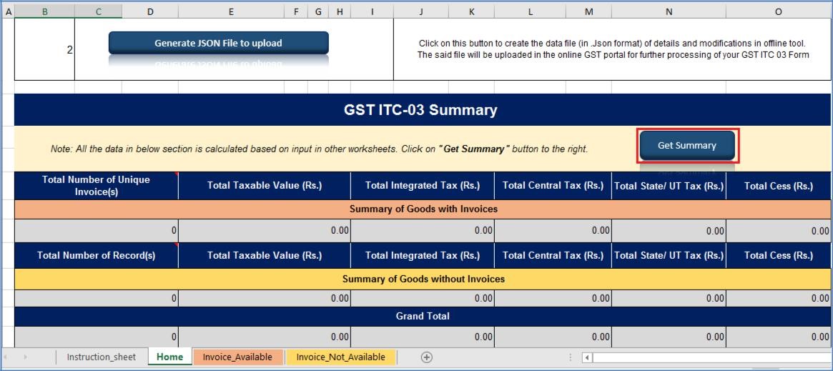Click the cell containing step number 2
This screenshot has height=371, width=833.
44,50
